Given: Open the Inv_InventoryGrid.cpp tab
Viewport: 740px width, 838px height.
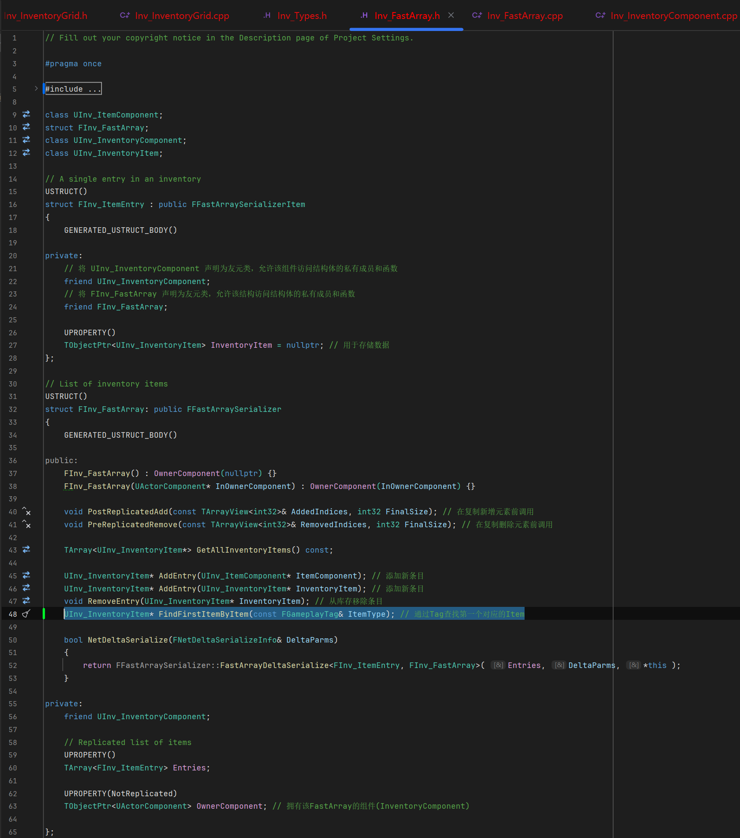Looking at the screenshot, I should tap(182, 16).
